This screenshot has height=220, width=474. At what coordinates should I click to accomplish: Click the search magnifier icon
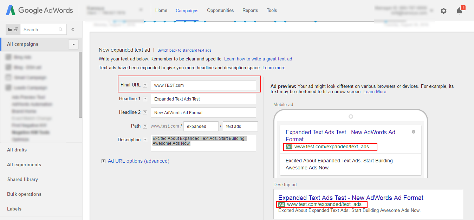pyautogui.click(x=61, y=30)
